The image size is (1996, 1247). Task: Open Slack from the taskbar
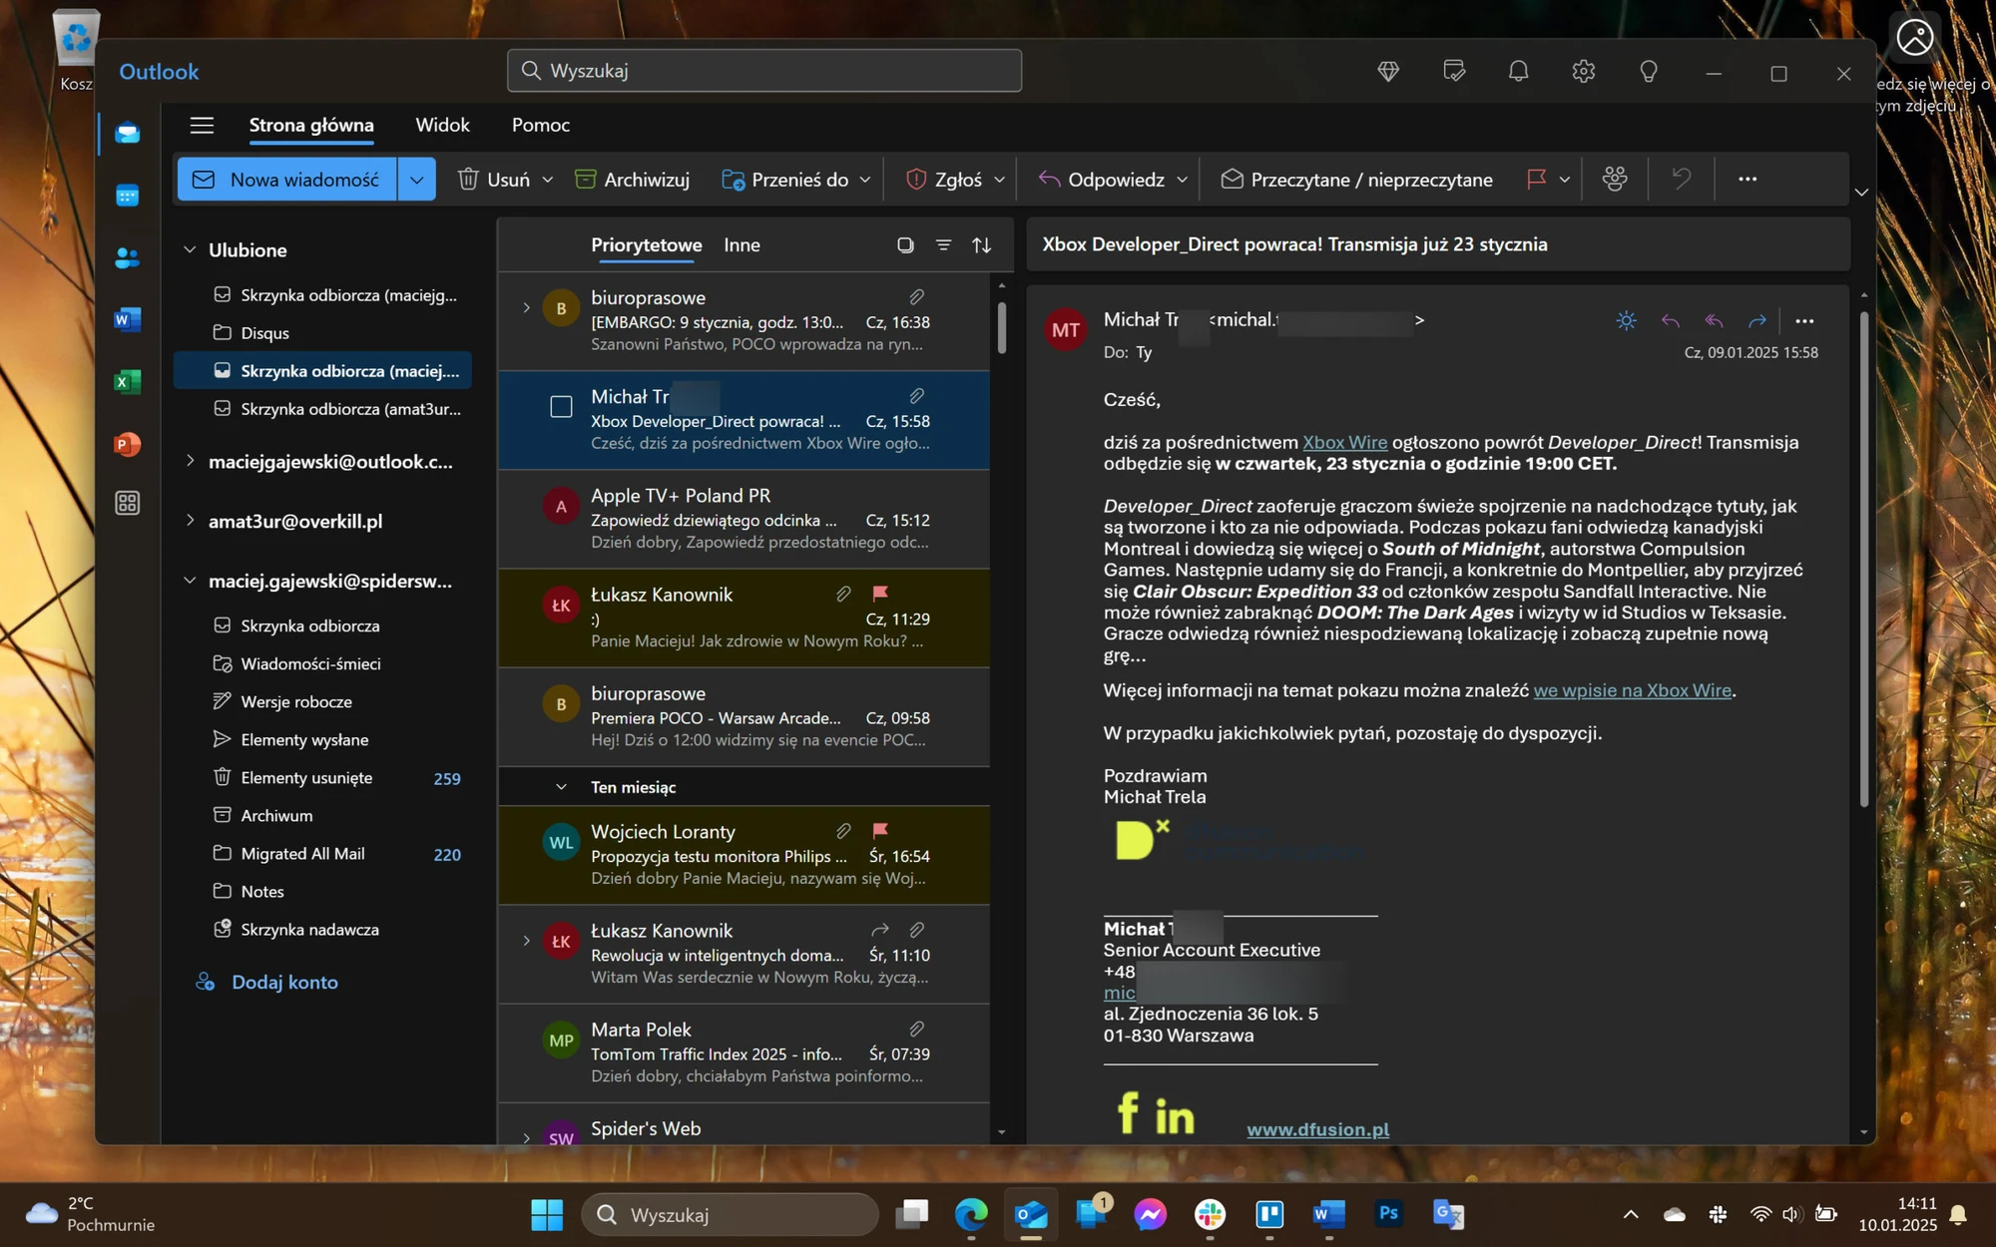click(1210, 1214)
